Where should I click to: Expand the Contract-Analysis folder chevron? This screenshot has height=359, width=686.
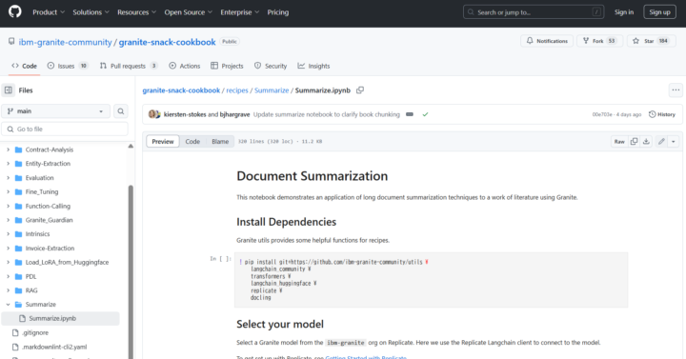tap(8, 150)
